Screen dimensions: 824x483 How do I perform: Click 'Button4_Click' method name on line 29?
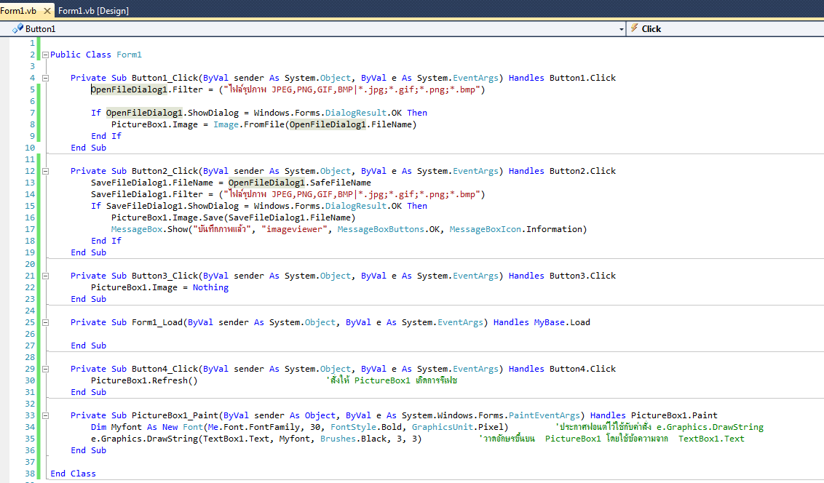click(x=165, y=369)
